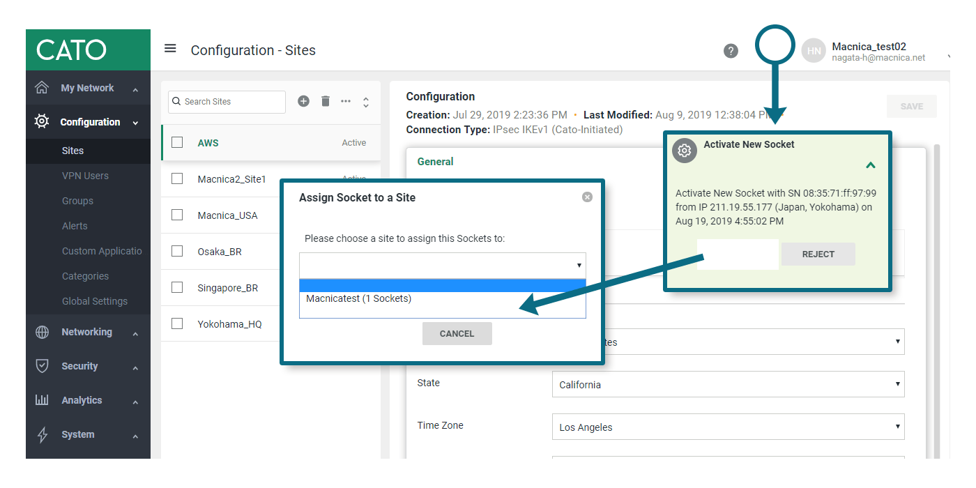
Task: Click the Activate New Socket gear icon
Action: 685,151
